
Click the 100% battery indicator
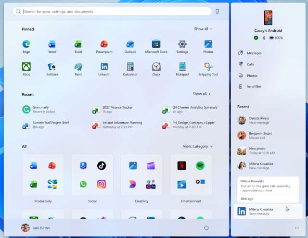[x=276, y=38]
